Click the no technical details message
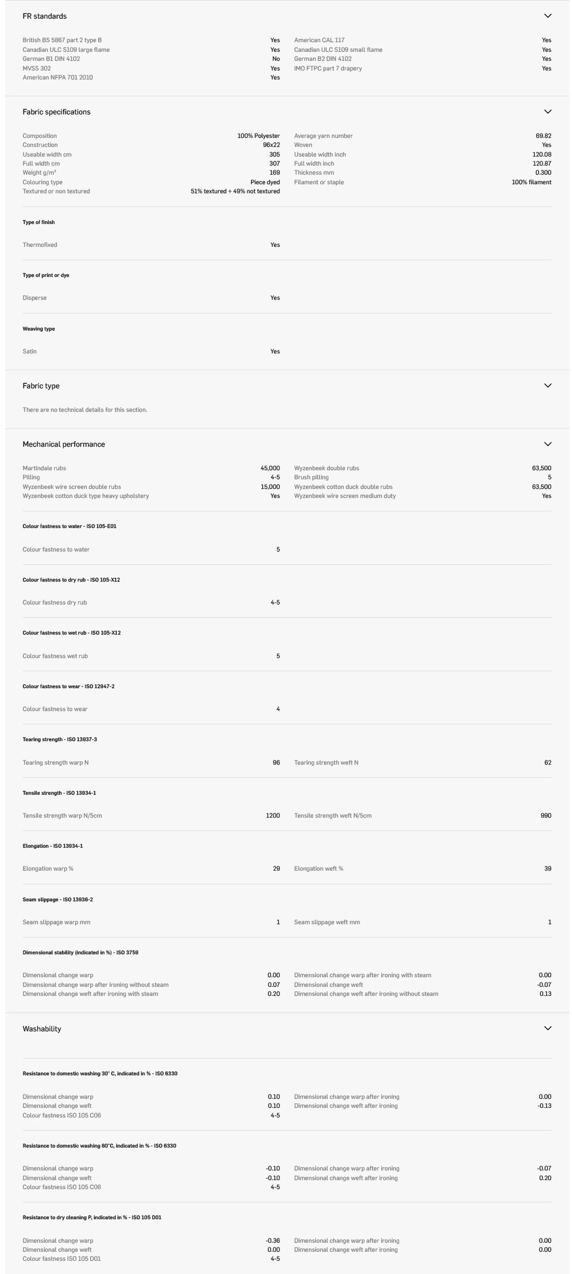572x1274 pixels. [x=85, y=410]
